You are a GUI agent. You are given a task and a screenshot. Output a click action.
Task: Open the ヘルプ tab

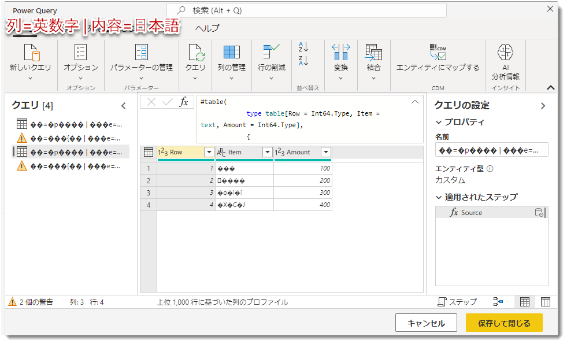click(x=207, y=28)
